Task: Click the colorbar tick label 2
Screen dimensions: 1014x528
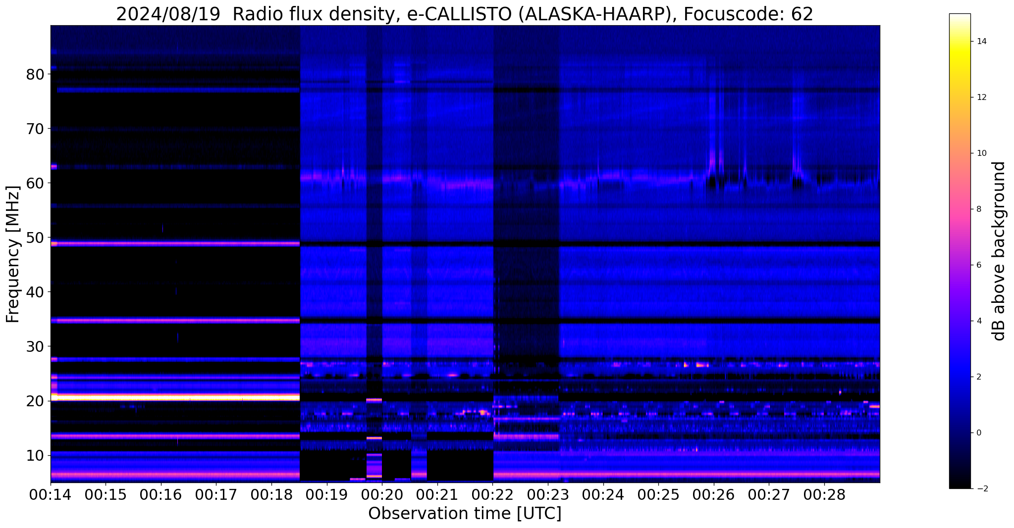Action: 978,377
